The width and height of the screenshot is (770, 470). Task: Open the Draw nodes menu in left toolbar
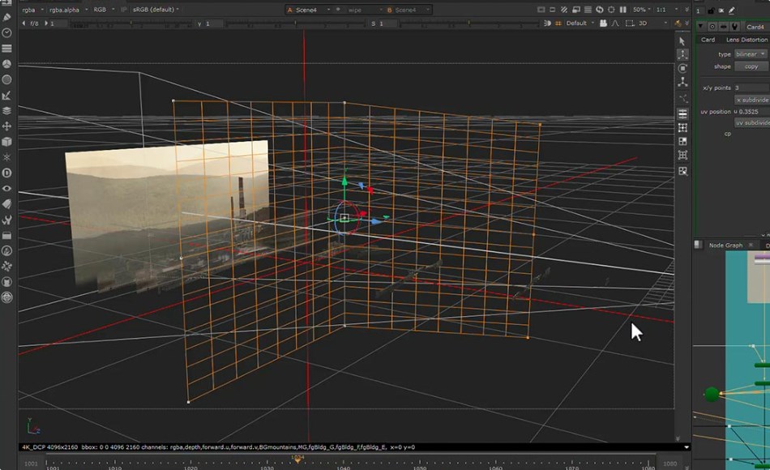[x=7, y=16]
